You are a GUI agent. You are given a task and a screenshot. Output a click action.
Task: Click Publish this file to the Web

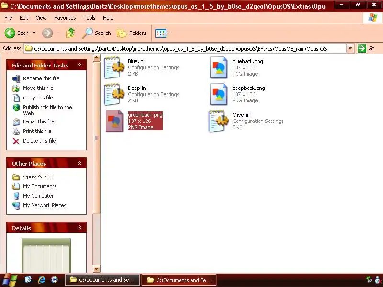(x=47, y=110)
